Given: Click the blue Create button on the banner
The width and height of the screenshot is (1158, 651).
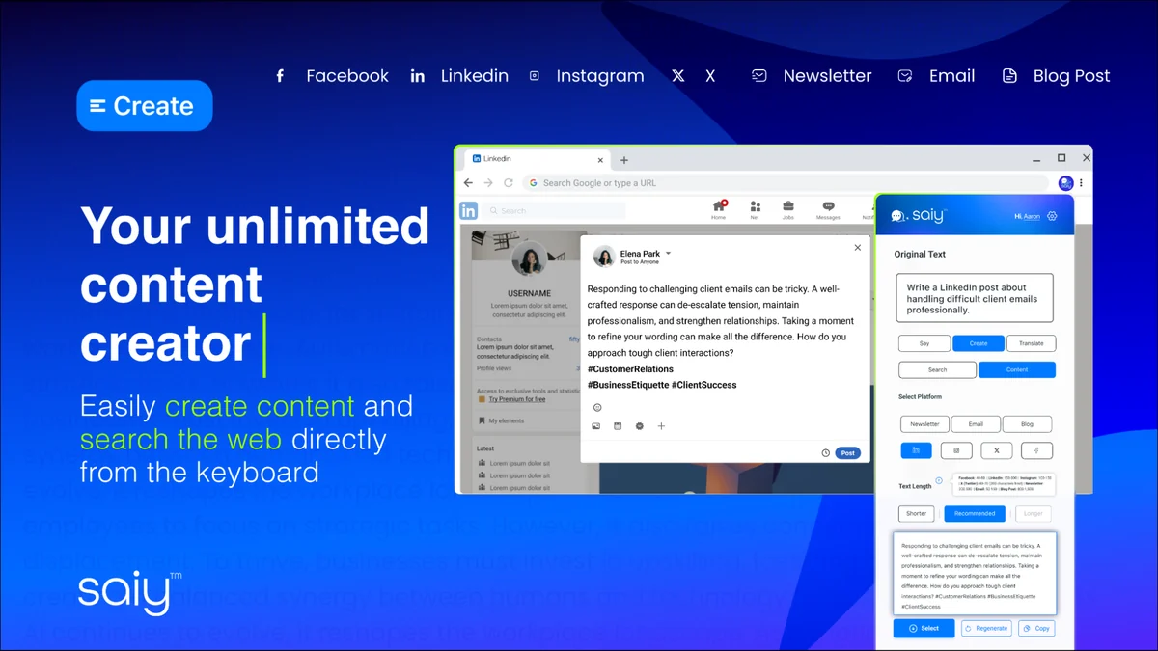Looking at the screenshot, I should tap(145, 106).
